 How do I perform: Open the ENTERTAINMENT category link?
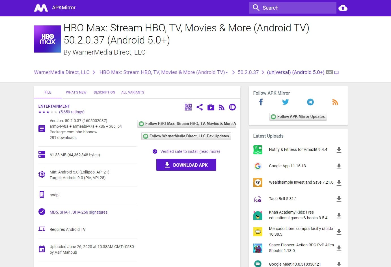click(54, 106)
